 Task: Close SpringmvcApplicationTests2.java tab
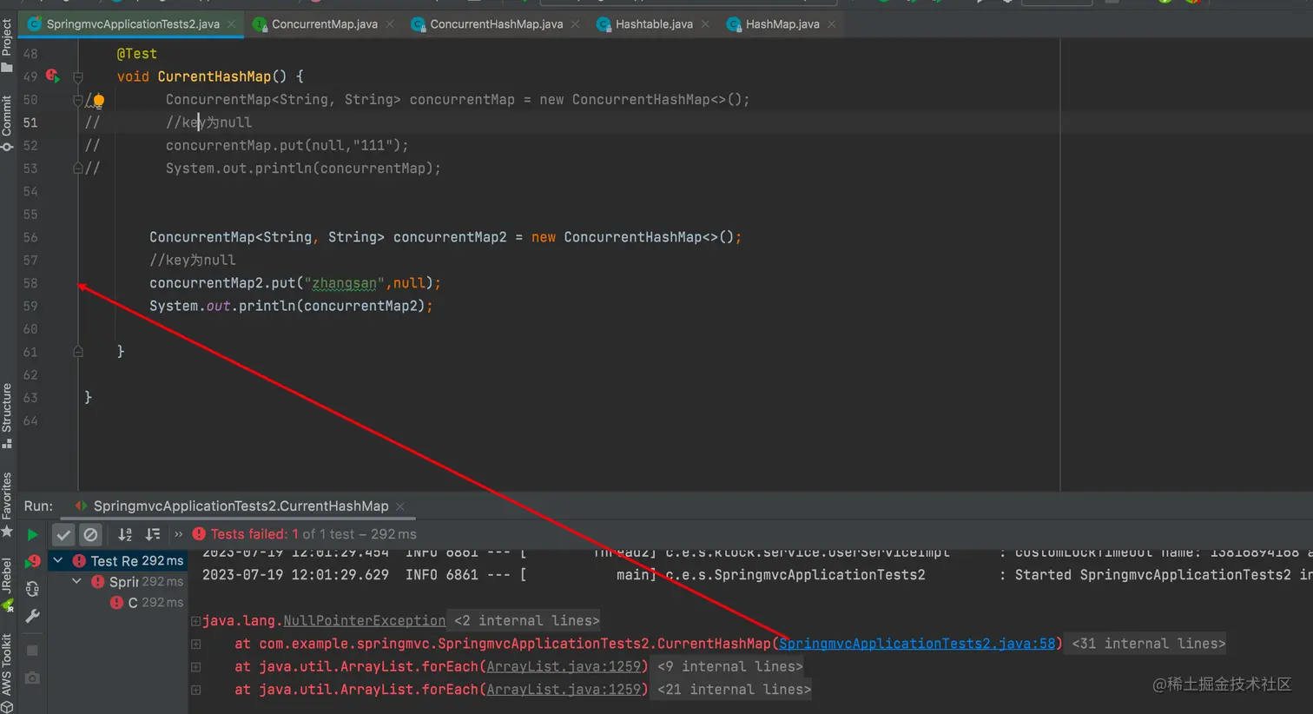tap(232, 24)
